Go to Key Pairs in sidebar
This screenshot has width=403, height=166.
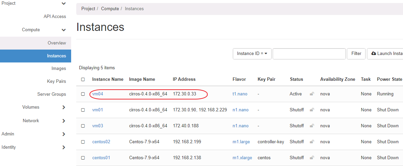click(x=57, y=81)
